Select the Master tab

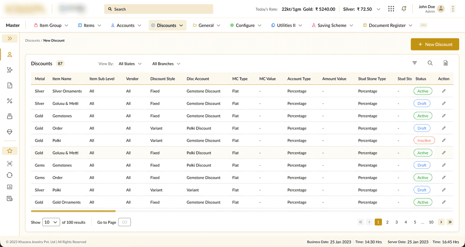[13, 25]
